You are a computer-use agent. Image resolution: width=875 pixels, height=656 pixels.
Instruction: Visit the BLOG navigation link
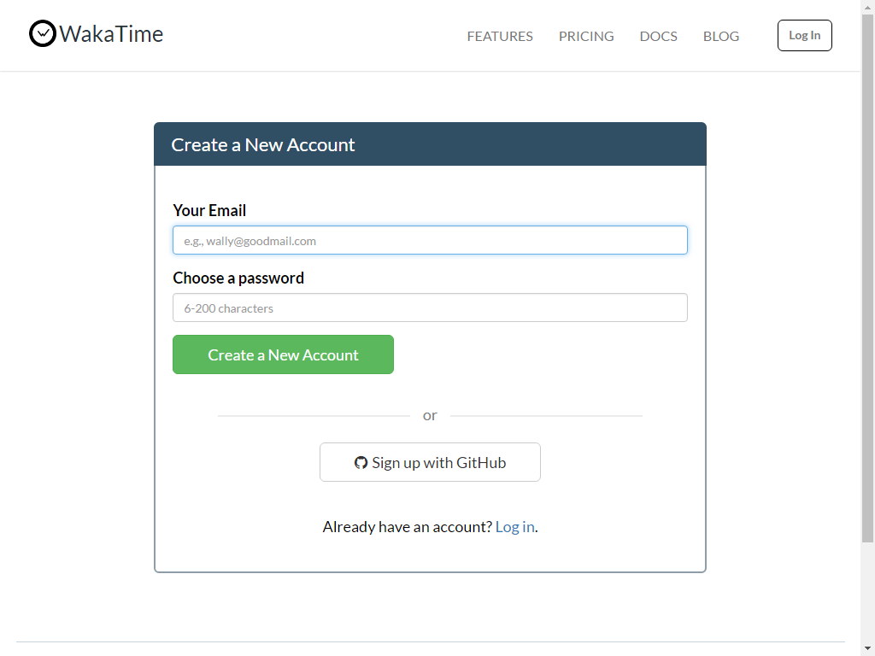click(721, 36)
